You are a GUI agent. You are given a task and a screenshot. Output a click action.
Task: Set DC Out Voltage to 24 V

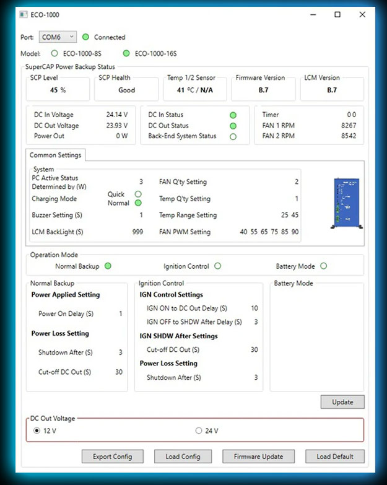tap(198, 430)
